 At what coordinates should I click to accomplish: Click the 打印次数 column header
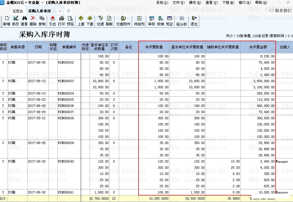(x=114, y=47)
